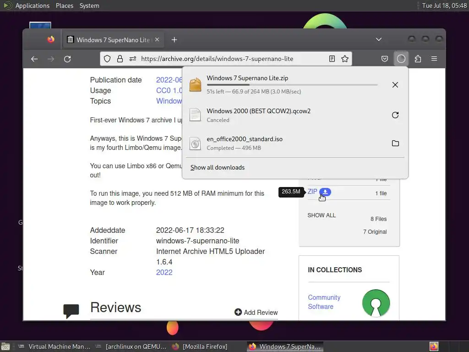Open the extensions puzzle piece icon
The width and height of the screenshot is (469, 352).
pyautogui.click(x=418, y=59)
